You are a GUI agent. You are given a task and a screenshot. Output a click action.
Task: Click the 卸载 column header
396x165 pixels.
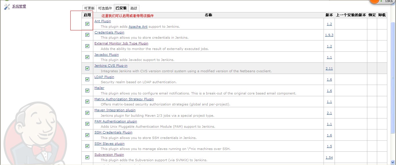pyautogui.click(x=382, y=15)
